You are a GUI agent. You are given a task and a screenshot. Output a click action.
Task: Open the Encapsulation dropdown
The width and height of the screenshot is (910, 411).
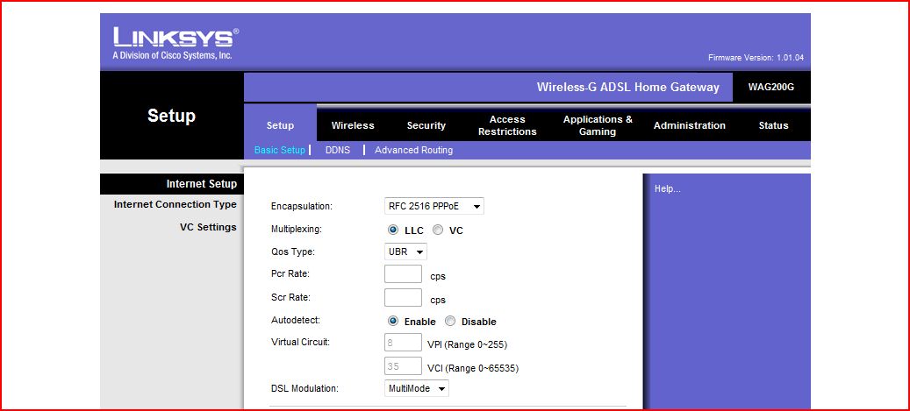434,207
